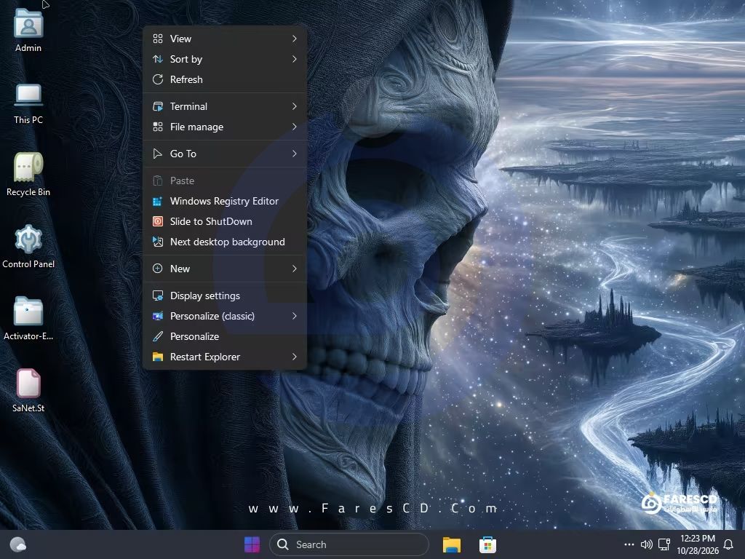Click the taskbar Search box
This screenshot has height=559, width=745.
(x=348, y=544)
